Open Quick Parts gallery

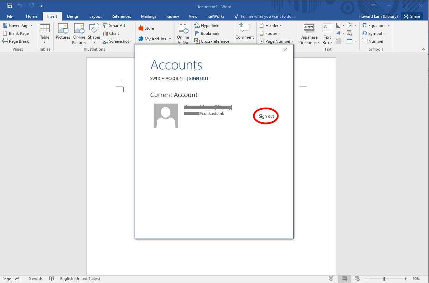[x=340, y=26]
